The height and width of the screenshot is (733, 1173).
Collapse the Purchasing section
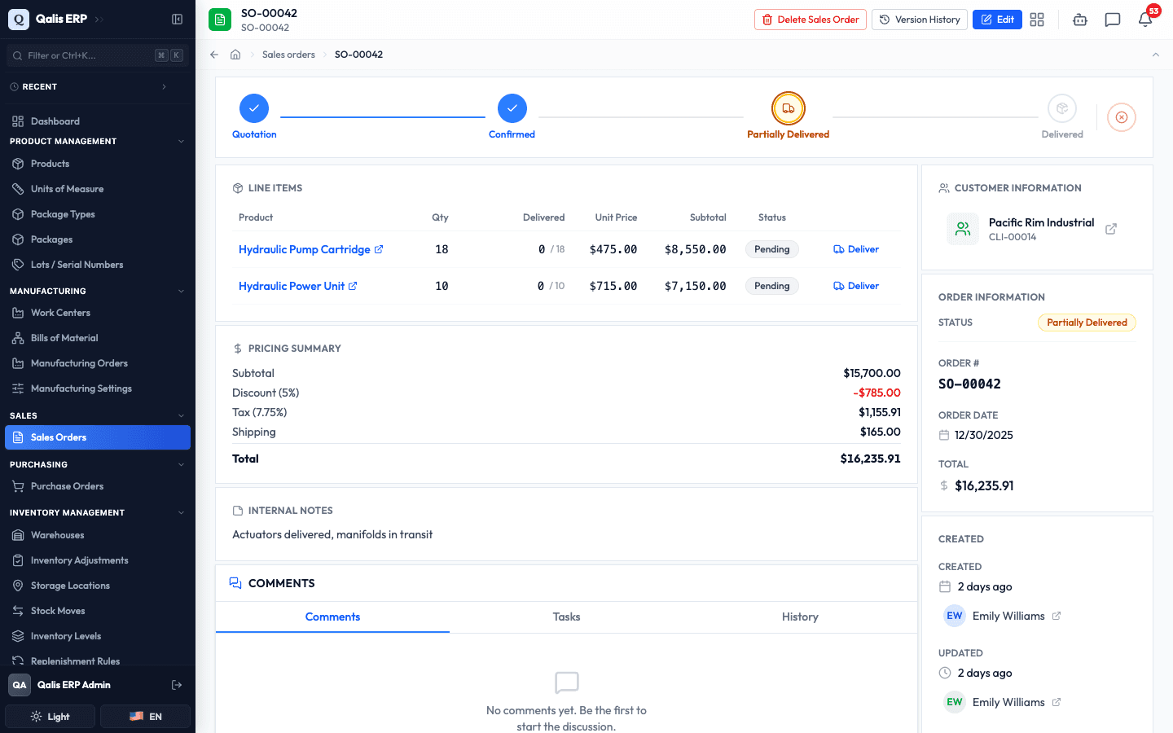[x=181, y=464]
